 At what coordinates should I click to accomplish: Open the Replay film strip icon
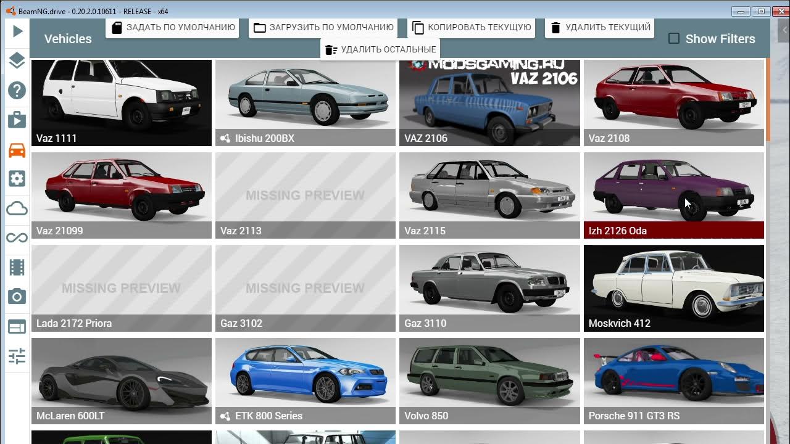(x=17, y=267)
